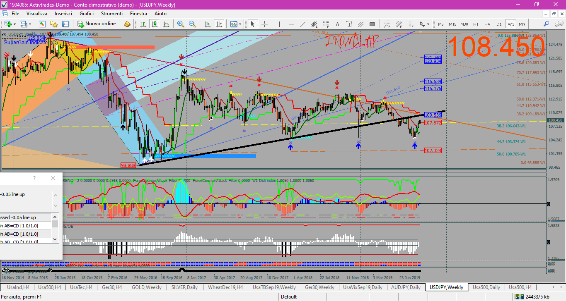
Task: Select the Fibonacci retracement tool
Action: tap(326, 24)
